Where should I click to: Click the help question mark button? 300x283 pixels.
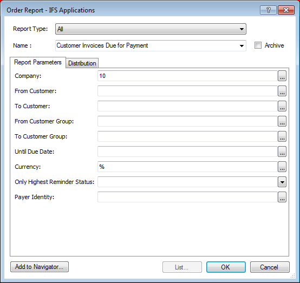pos(268,10)
